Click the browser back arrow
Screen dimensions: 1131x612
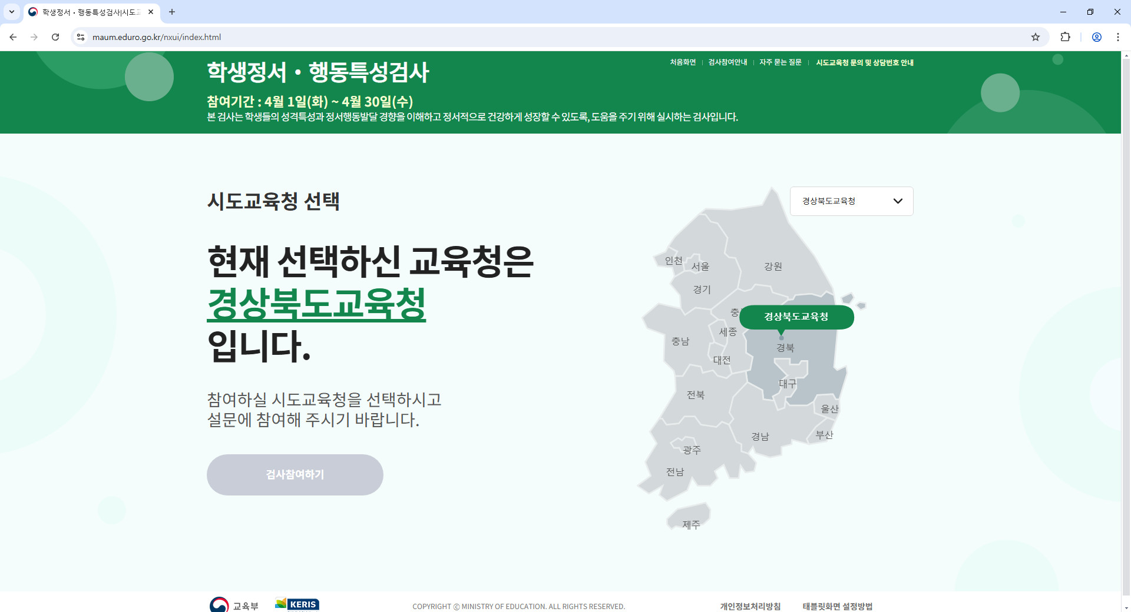(13, 37)
